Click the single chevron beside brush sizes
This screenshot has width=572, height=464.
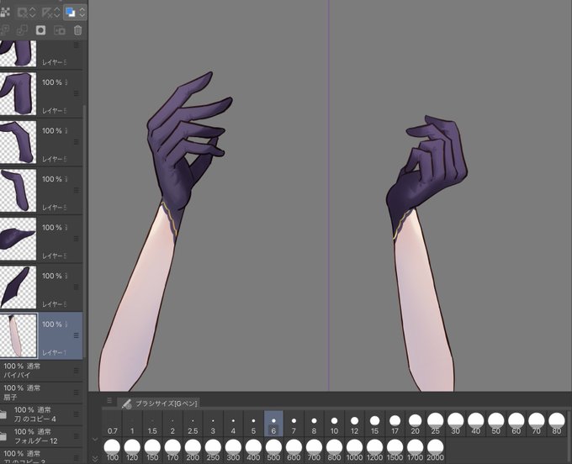click(95, 440)
